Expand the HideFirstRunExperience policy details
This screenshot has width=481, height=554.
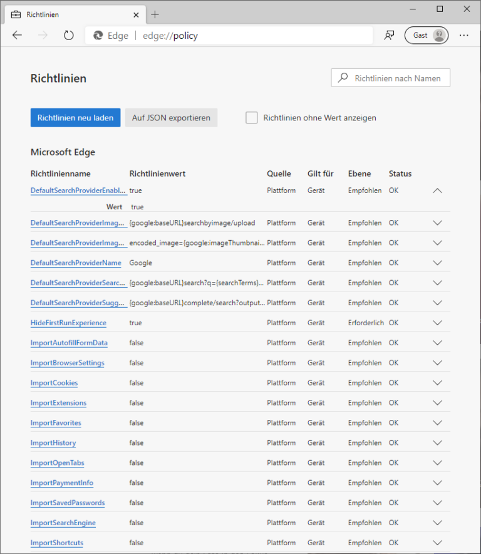click(x=437, y=323)
